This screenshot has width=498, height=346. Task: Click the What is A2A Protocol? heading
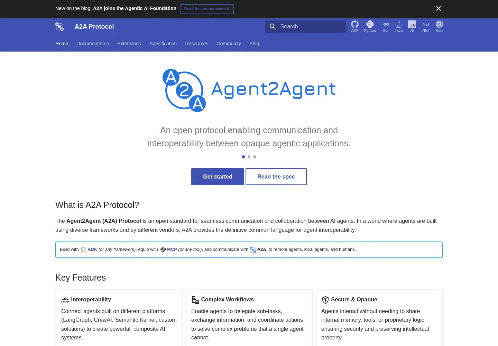(97, 205)
